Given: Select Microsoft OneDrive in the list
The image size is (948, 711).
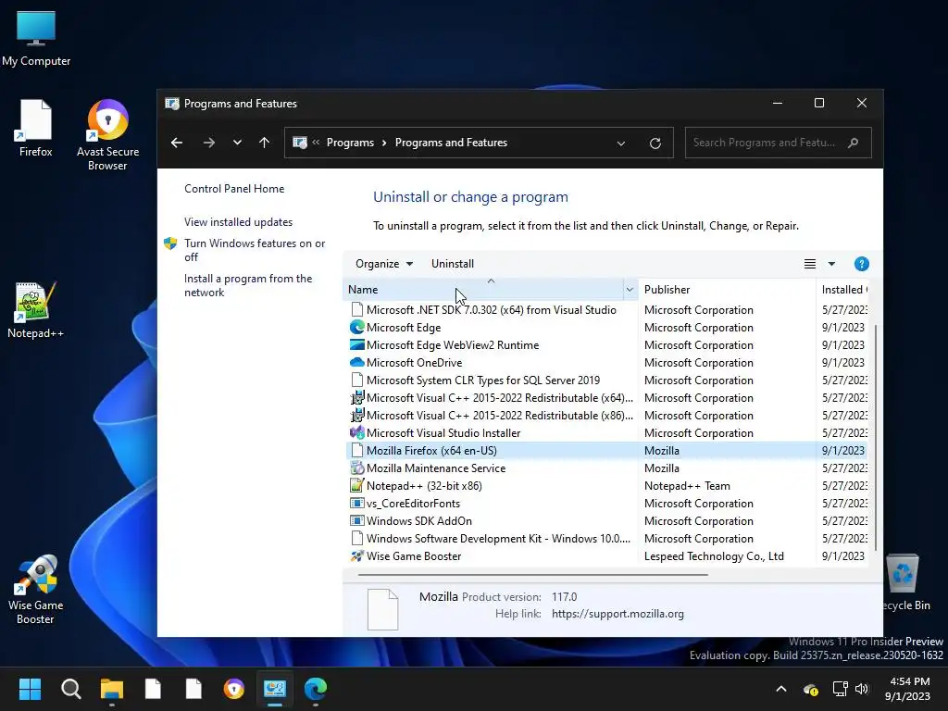Looking at the screenshot, I should pos(607,362).
